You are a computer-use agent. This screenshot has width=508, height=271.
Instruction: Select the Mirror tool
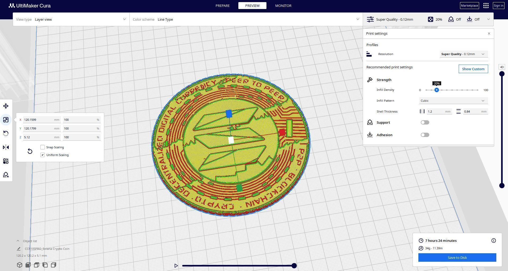pyautogui.click(x=6, y=147)
